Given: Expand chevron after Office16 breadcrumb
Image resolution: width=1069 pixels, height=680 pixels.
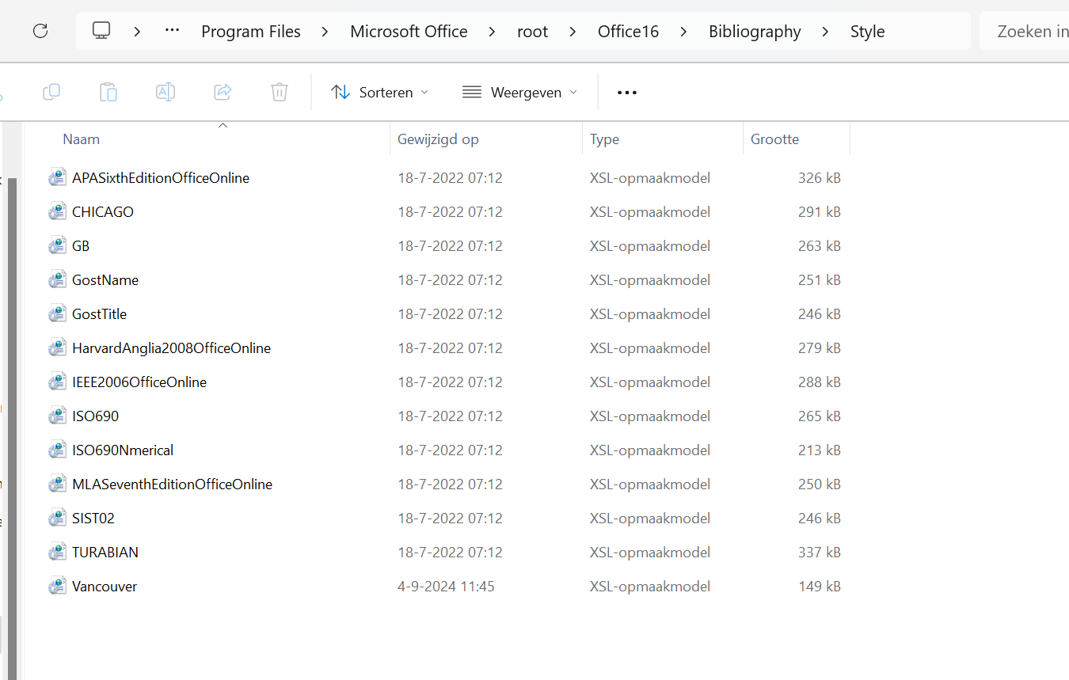Looking at the screenshot, I should click(x=684, y=32).
